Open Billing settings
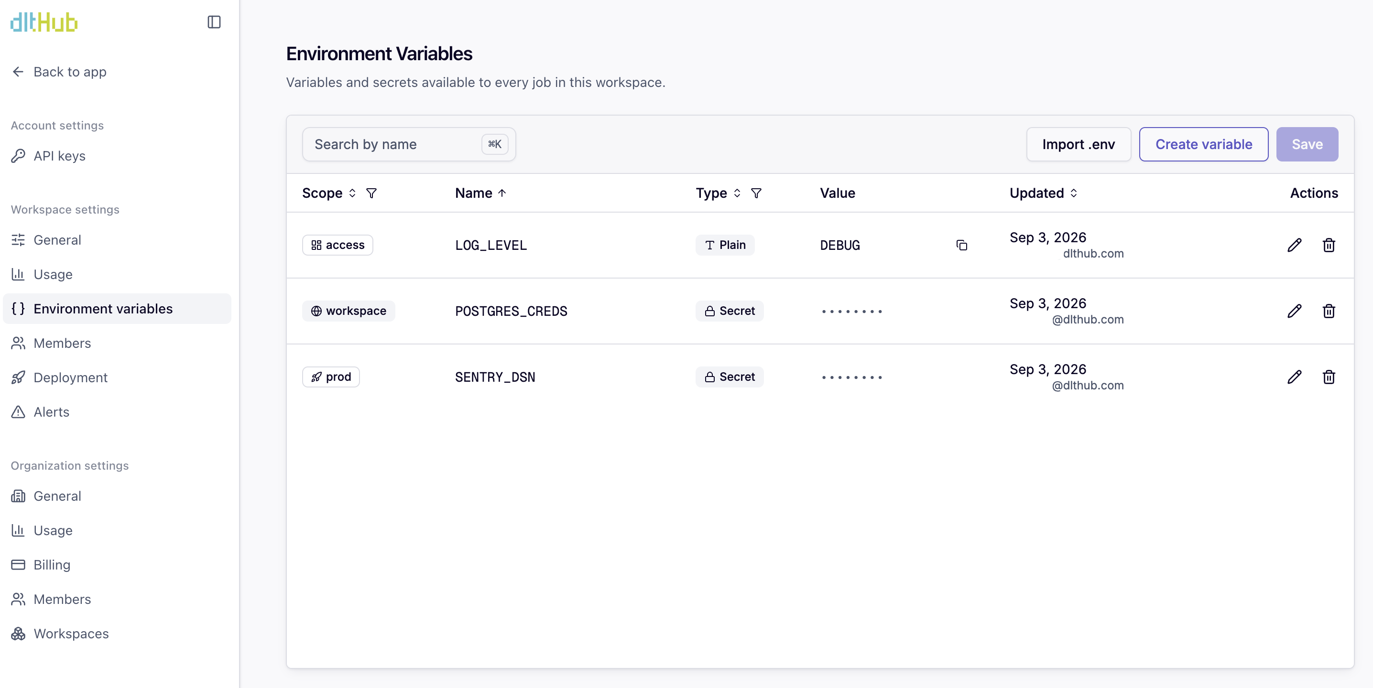Screen dimensions: 1373x688 pyautogui.click(x=117, y=564)
